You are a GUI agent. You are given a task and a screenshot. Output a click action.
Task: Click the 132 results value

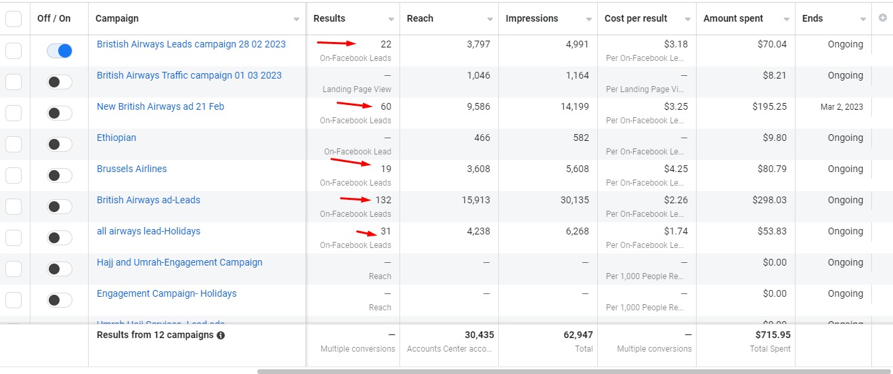pyautogui.click(x=383, y=200)
